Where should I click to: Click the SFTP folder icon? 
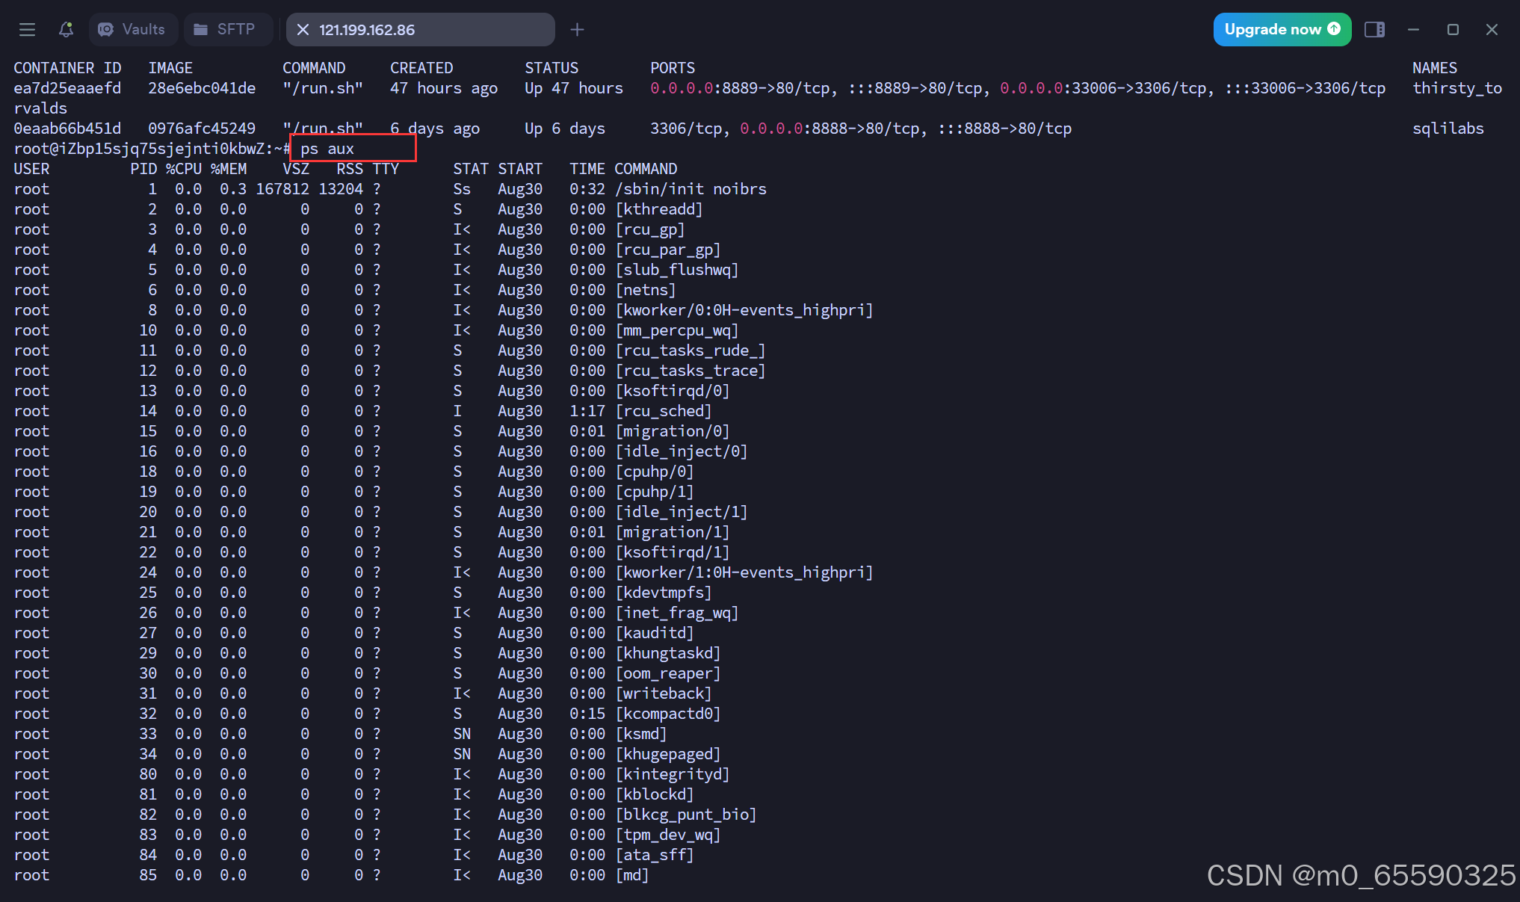[200, 29]
